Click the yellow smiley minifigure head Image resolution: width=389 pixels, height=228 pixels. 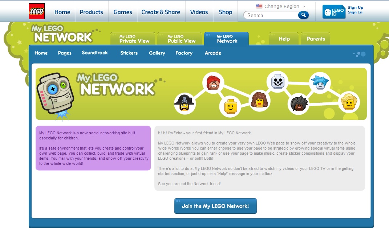point(230,106)
